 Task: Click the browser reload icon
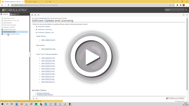coord(9,5)
